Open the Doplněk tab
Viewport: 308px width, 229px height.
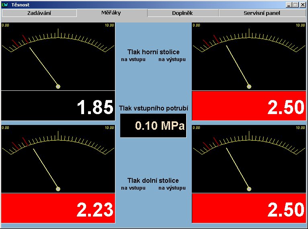(x=183, y=13)
